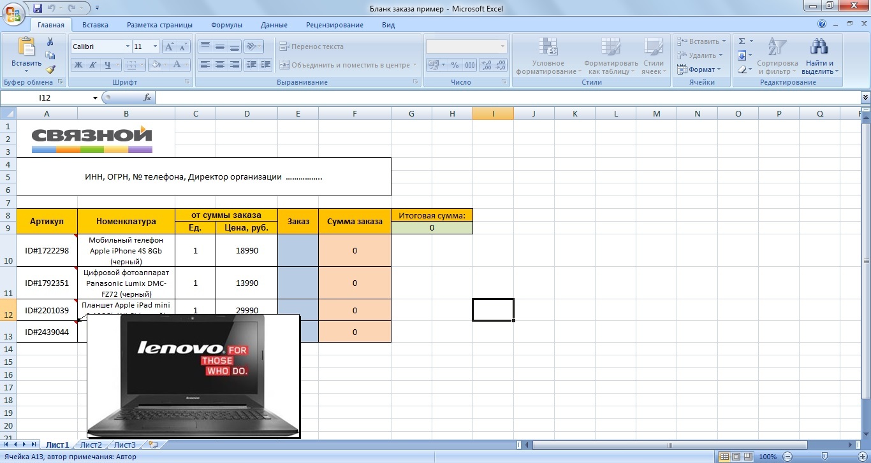871x463 pixels.
Task: Select all cells via the corner button
Action: 8,113
